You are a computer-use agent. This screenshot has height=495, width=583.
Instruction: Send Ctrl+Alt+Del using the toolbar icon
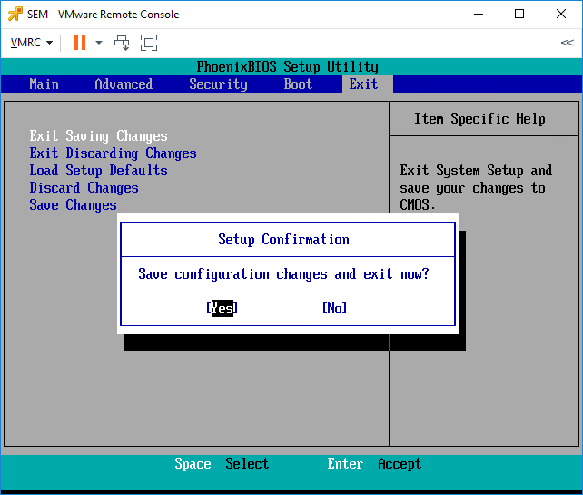tap(122, 43)
